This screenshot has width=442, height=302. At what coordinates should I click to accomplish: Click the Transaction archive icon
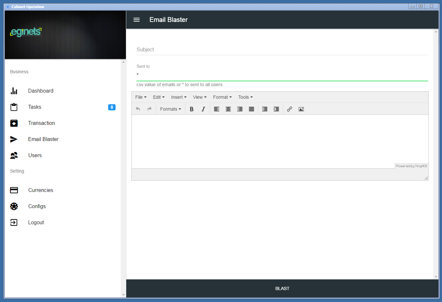pos(14,123)
